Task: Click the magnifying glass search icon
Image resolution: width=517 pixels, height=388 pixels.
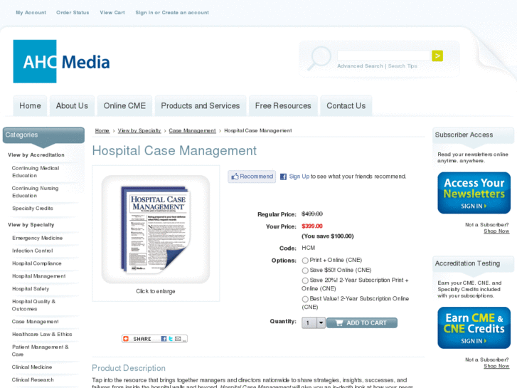Action: (x=319, y=58)
